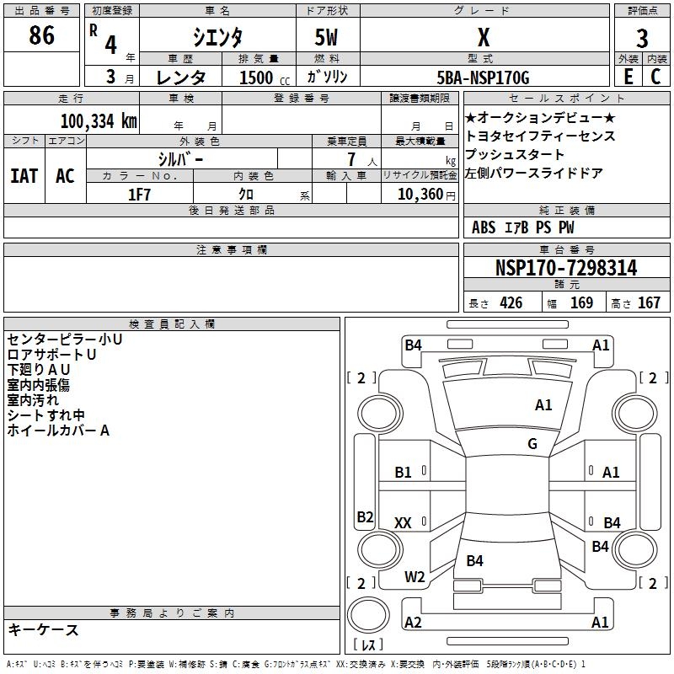Viewport: 674px width, 674px height.
Task: Click inspector note シートすれ中
Action: coord(46,415)
